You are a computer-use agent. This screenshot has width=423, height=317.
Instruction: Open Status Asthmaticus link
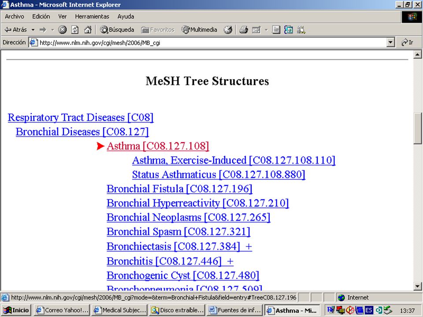point(219,175)
